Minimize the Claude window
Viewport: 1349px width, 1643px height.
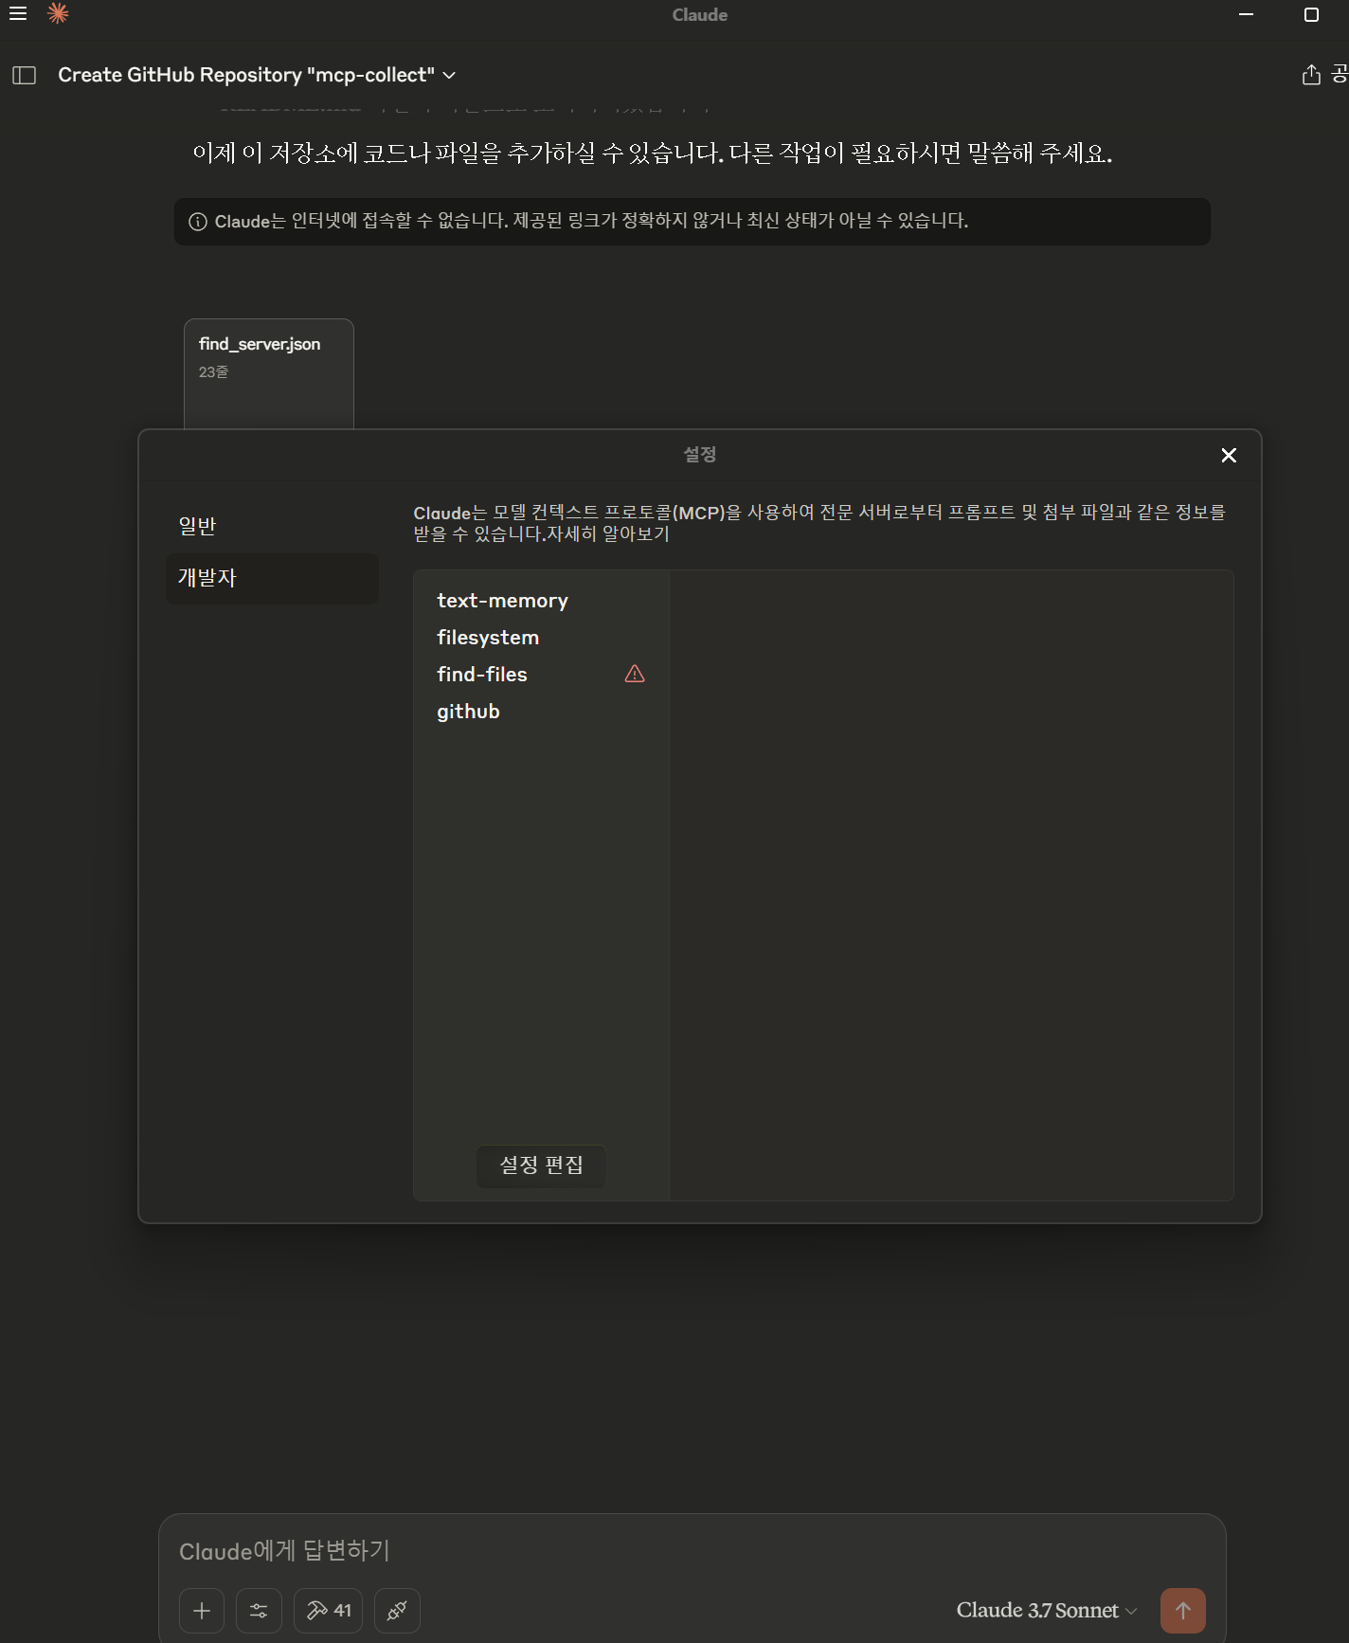1247,14
